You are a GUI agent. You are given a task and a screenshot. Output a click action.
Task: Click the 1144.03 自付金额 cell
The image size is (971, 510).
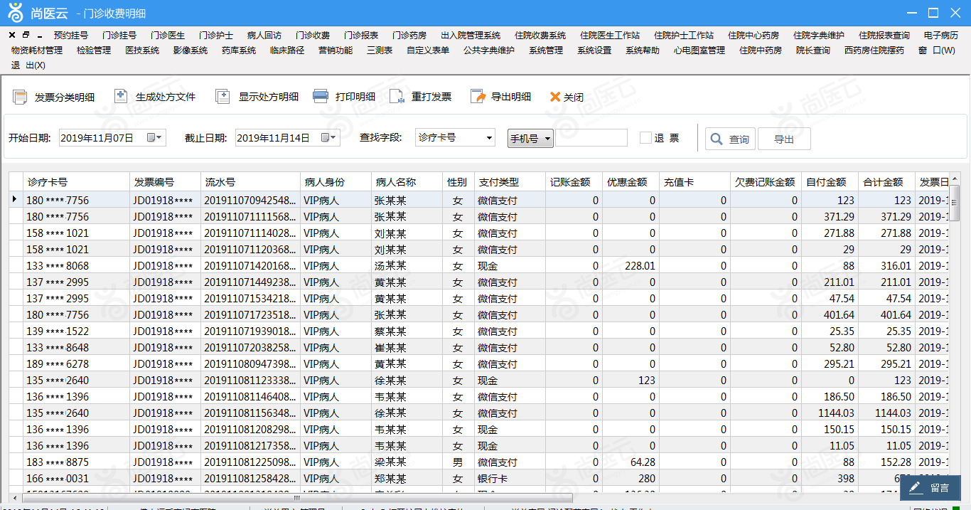(830, 413)
